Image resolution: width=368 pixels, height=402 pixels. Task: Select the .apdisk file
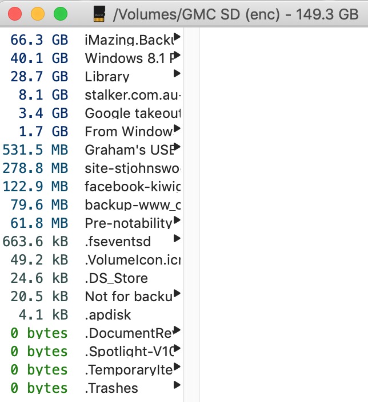click(x=108, y=315)
